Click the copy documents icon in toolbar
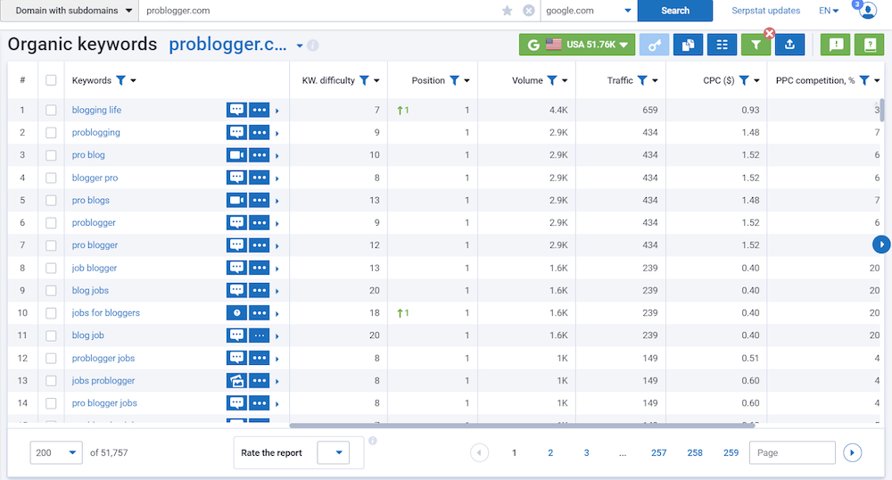The image size is (892, 480). coord(689,45)
